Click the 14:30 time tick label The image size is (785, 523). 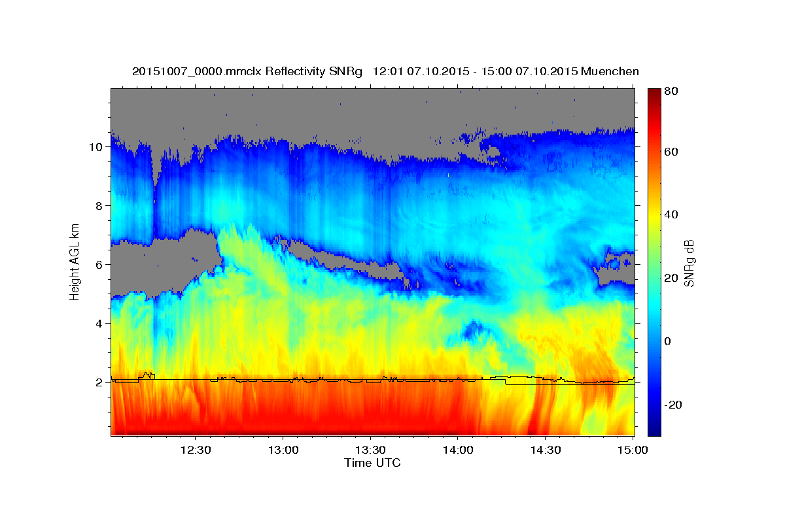546,450
